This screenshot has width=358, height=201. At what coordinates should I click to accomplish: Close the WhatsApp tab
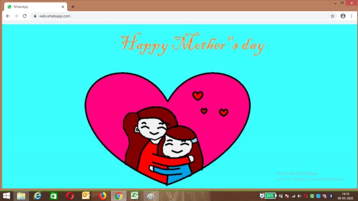click(x=63, y=7)
